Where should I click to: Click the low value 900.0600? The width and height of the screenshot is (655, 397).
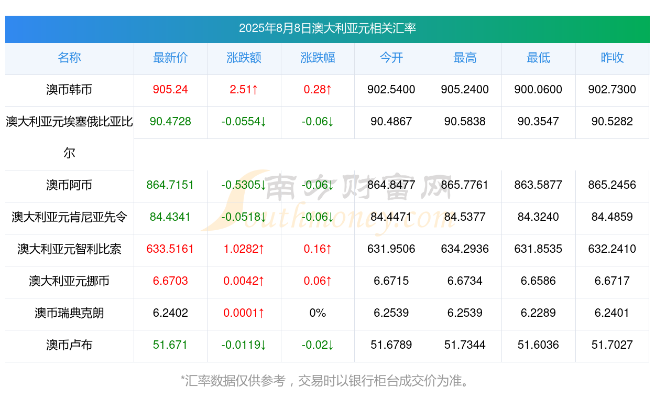[538, 90]
